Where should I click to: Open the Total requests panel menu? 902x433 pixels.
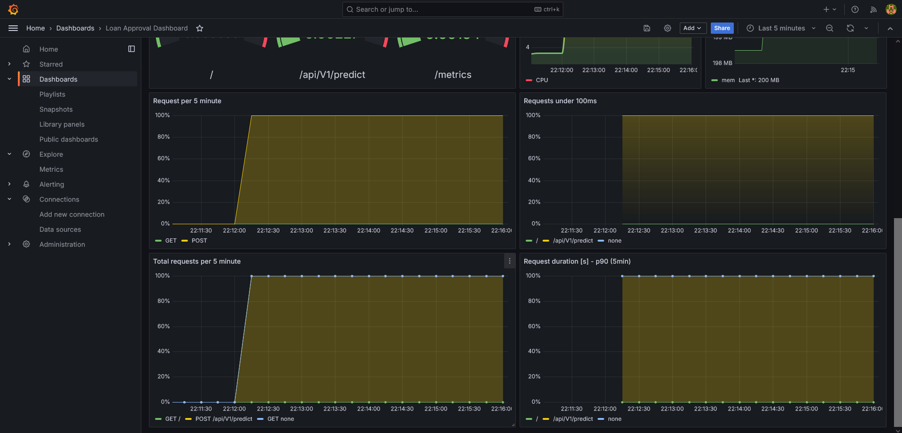pos(510,261)
